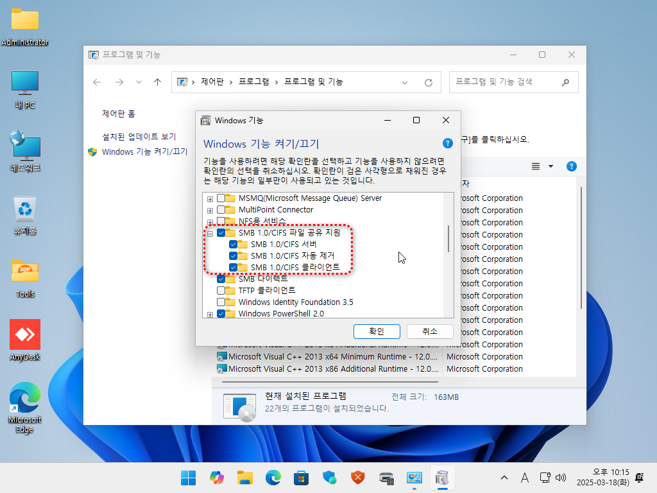The height and width of the screenshot is (493, 657).
Task: Open the Windows Start menu
Action: [188, 478]
